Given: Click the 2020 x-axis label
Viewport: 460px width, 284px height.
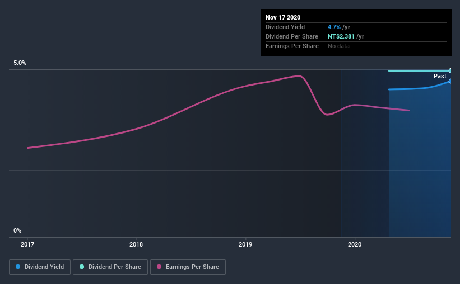Looking at the screenshot, I should click(355, 244).
